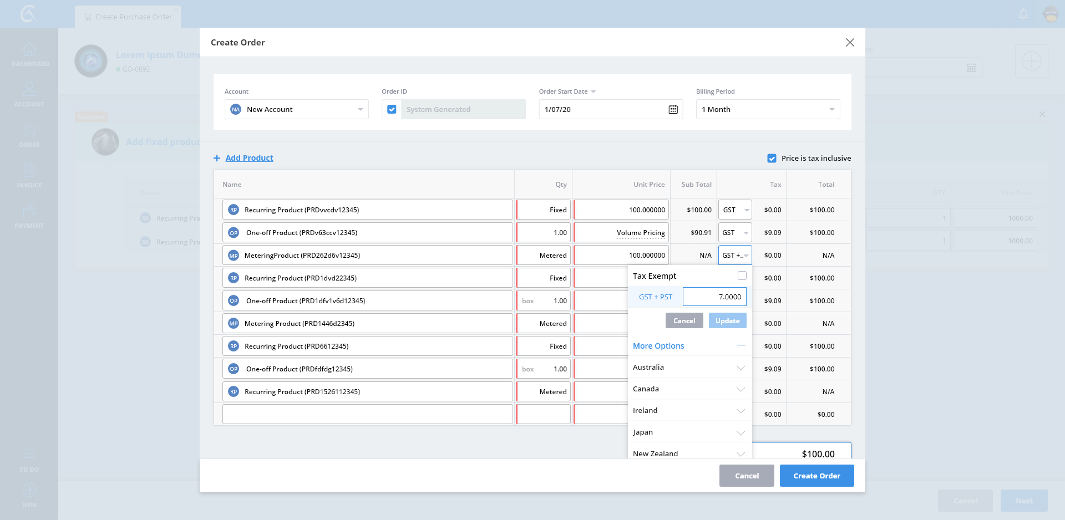Expand the Canada tax options
Image resolution: width=1065 pixels, height=520 pixels.
click(741, 389)
